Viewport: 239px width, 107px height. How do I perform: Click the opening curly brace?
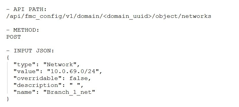click(8, 58)
